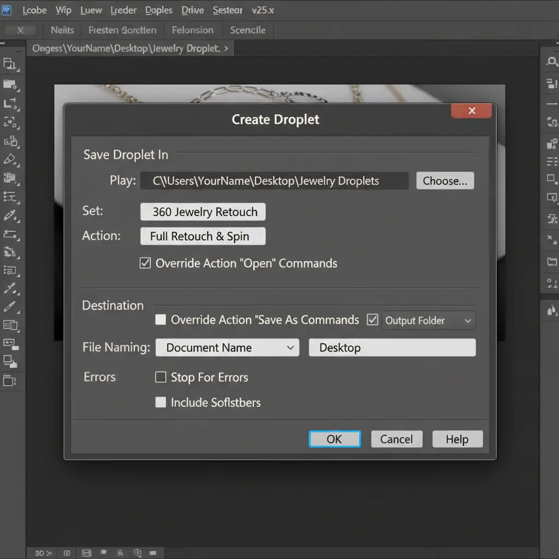Click the Choose... button
Screen dimensions: 559x559
pyautogui.click(x=445, y=181)
